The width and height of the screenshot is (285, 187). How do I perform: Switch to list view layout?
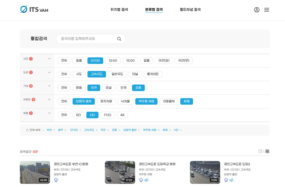point(260,151)
